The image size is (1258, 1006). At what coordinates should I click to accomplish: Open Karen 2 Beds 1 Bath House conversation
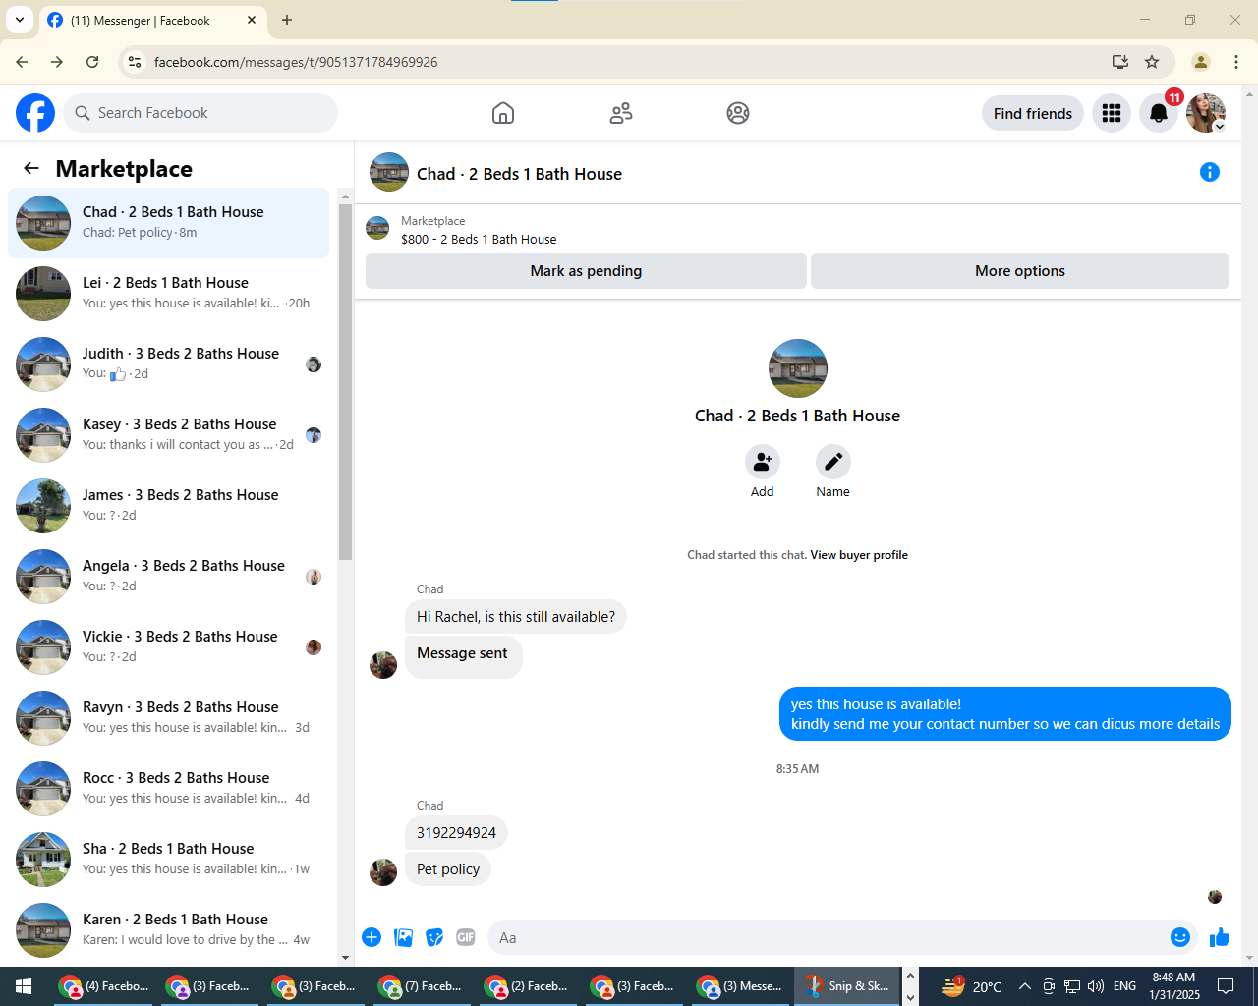point(168,930)
